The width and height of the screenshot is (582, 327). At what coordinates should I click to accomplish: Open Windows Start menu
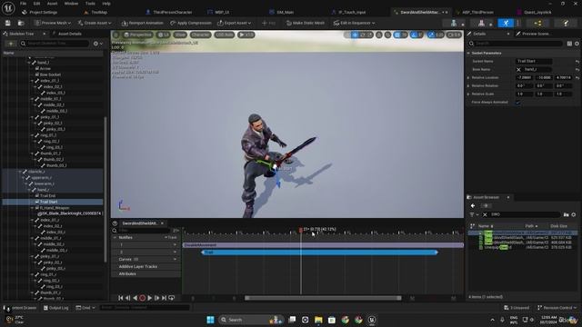210,320
